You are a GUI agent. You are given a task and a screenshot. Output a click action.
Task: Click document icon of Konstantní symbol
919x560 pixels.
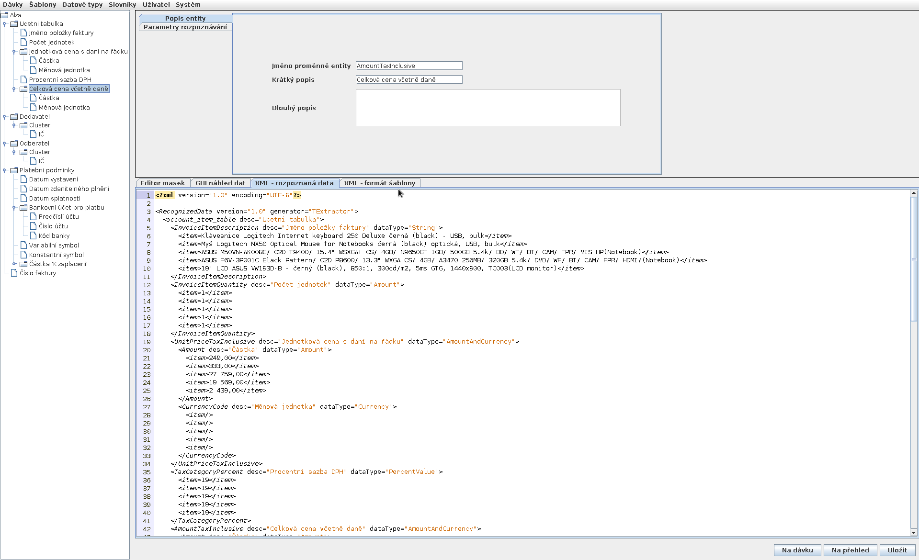(x=23, y=255)
